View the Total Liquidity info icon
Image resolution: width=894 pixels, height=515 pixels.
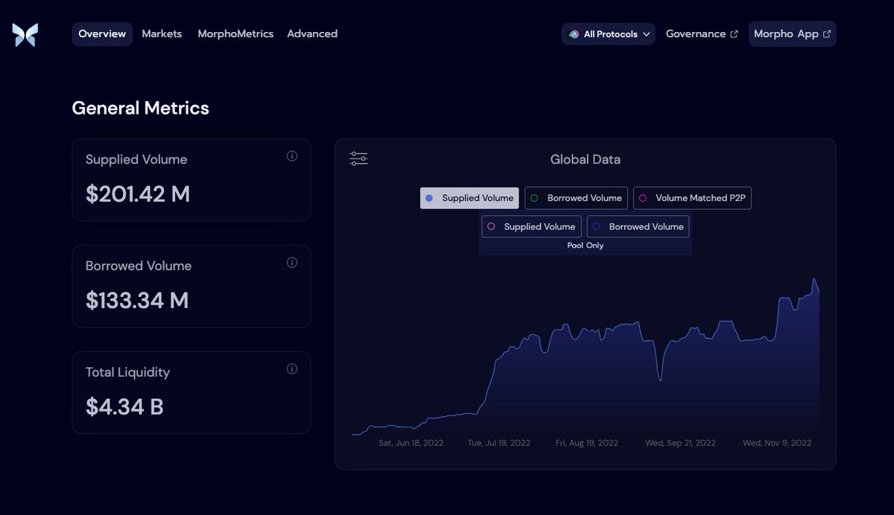point(293,368)
